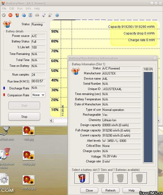Click the gauge meter toolbar icon

point(37,15)
